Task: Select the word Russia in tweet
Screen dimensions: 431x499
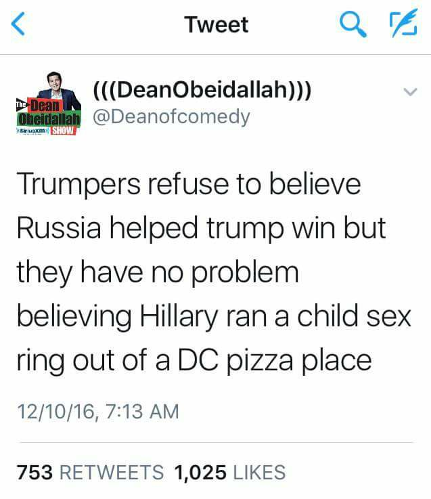Action: pyautogui.click(x=59, y=228)
